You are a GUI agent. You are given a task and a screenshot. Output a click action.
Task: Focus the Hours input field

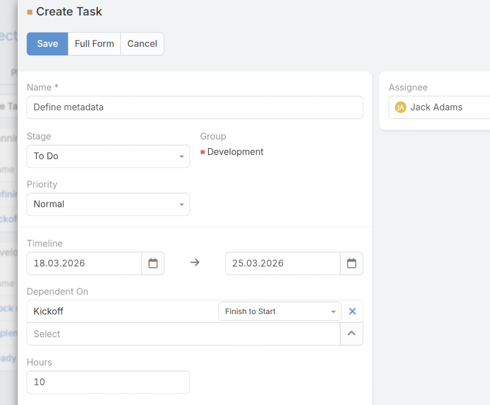pyautogui.click(x=108, y=382)
